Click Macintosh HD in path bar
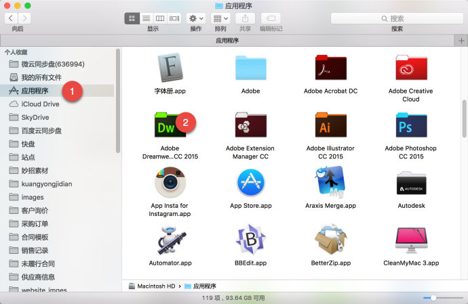Screen dimensions: 468x304 [x=152, y=286]
